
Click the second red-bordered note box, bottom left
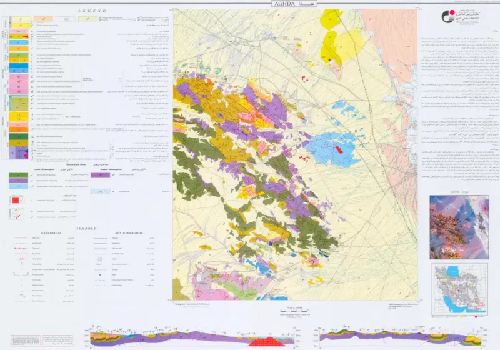57,341
